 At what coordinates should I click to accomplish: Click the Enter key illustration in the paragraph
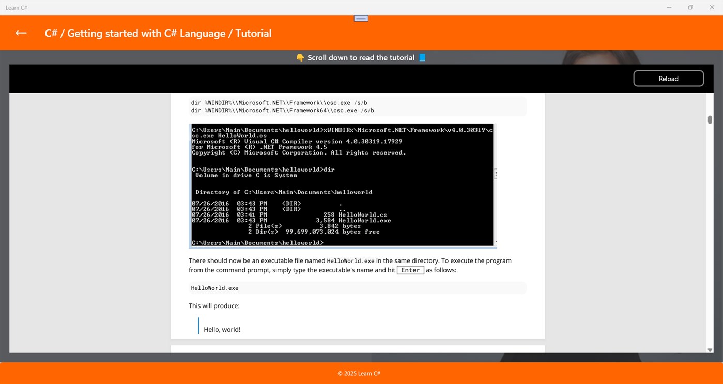click(410, 270)
